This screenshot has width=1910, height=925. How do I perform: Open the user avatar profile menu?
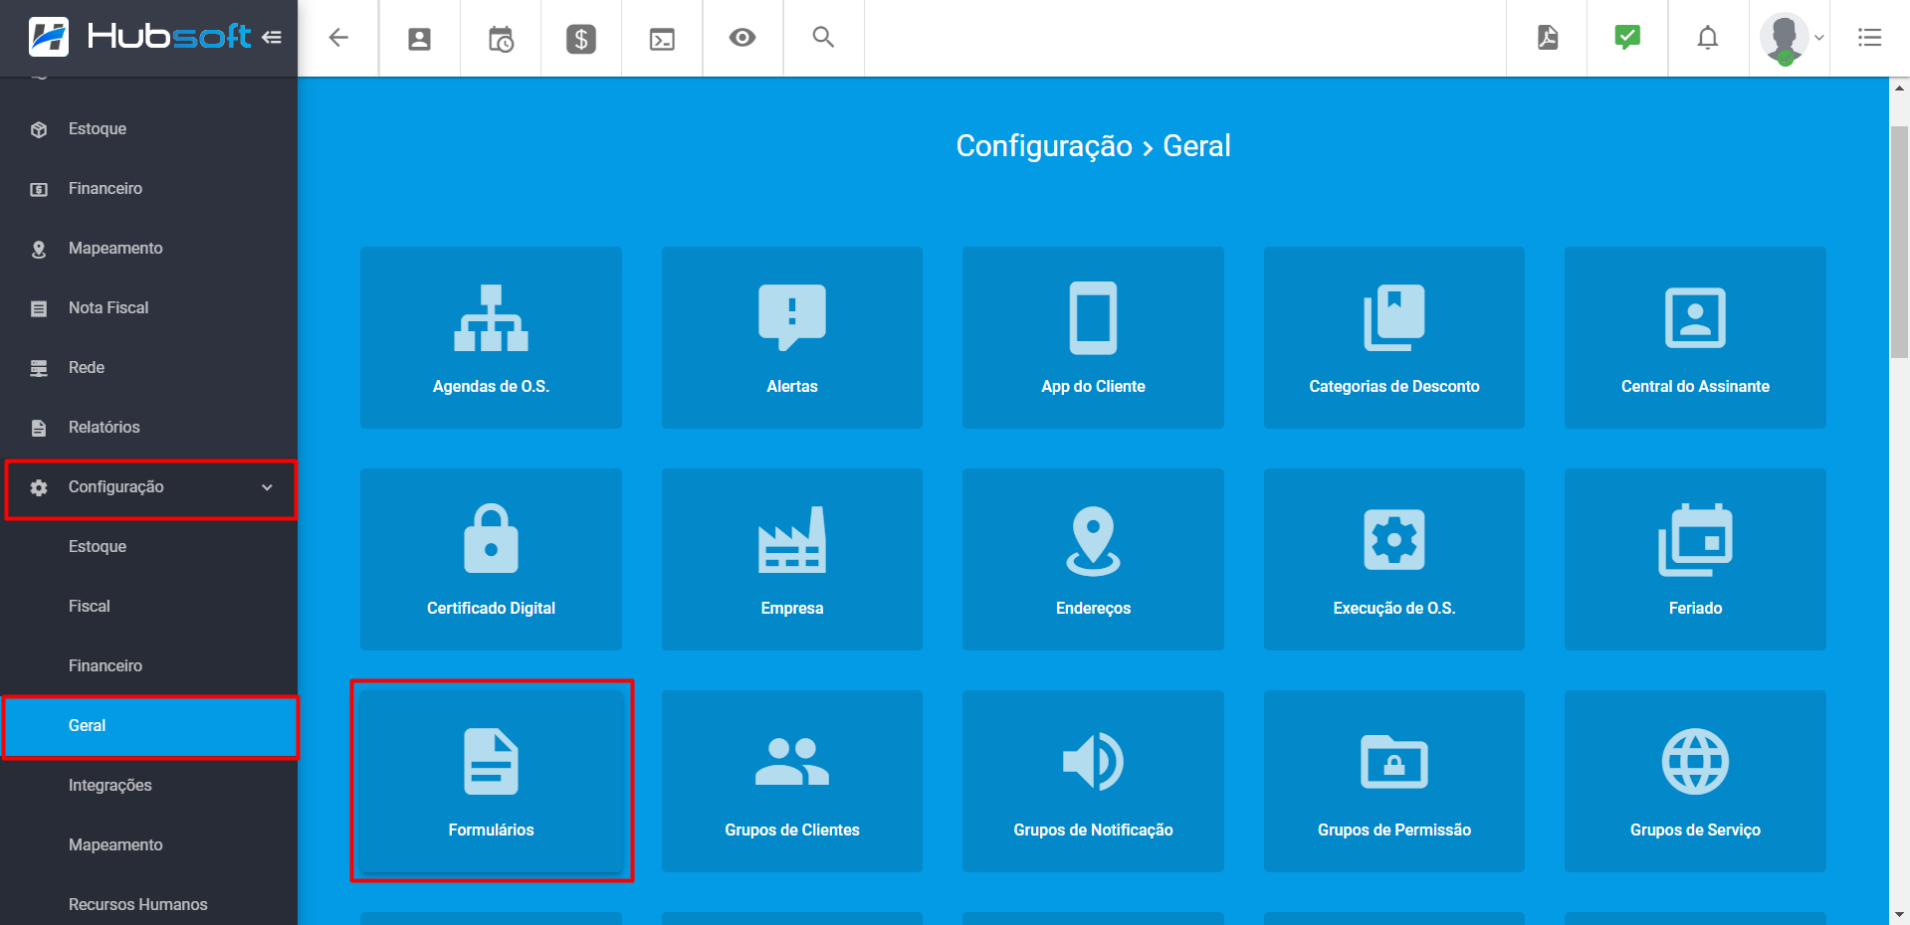click(1790, 38)
